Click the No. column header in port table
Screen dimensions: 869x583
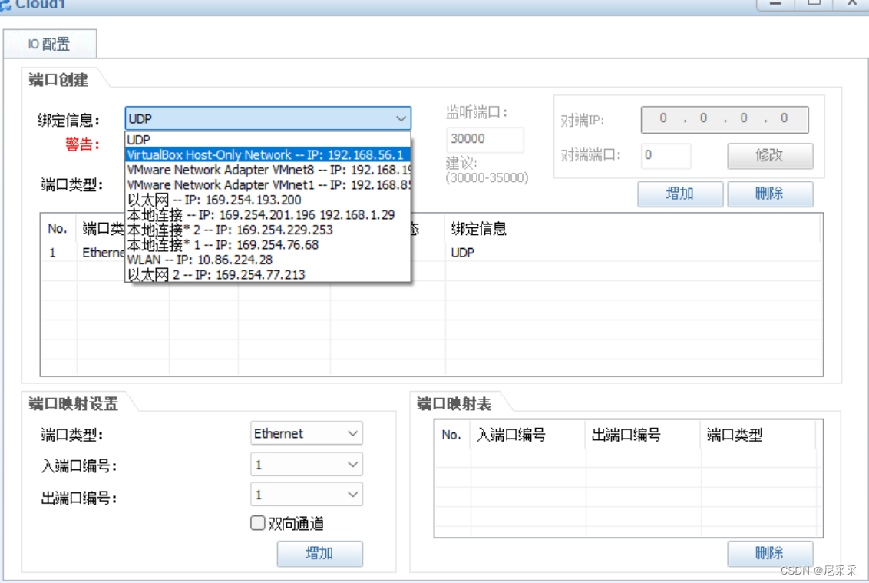[58, 229]
